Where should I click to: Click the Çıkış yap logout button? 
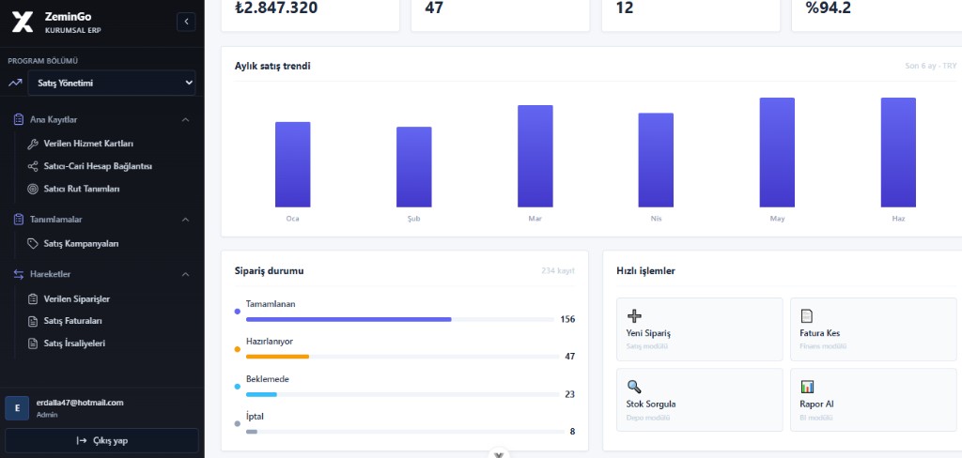[x=101, y=440]
